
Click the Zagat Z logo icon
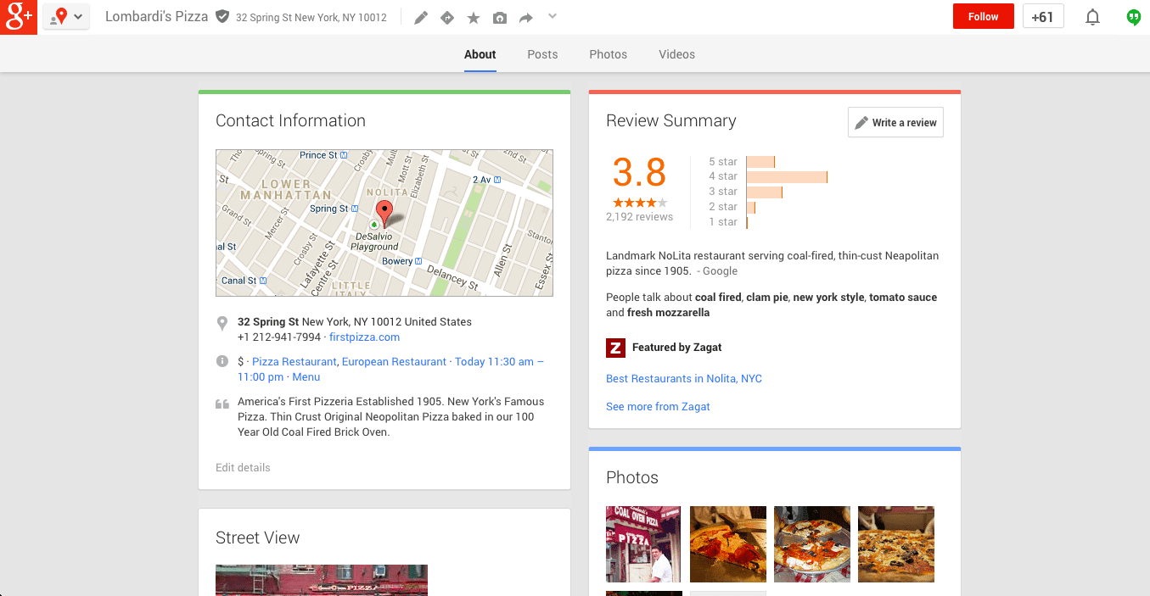tap(615, 348)
